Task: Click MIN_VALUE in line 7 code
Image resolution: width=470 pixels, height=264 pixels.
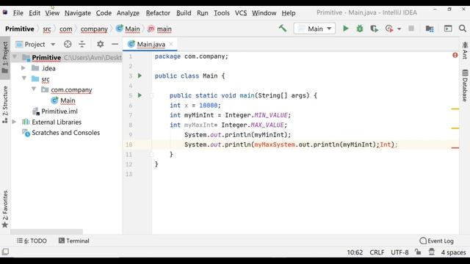Action: coord(271,115)
